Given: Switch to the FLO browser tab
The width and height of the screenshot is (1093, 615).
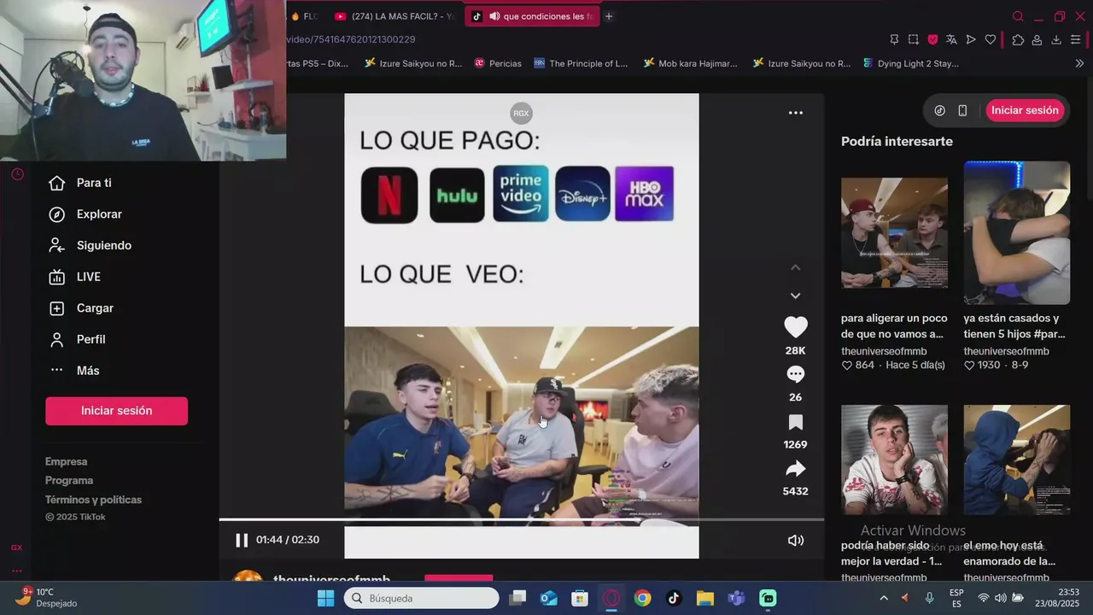Looking at the screenshot, I should click(305, 16).
